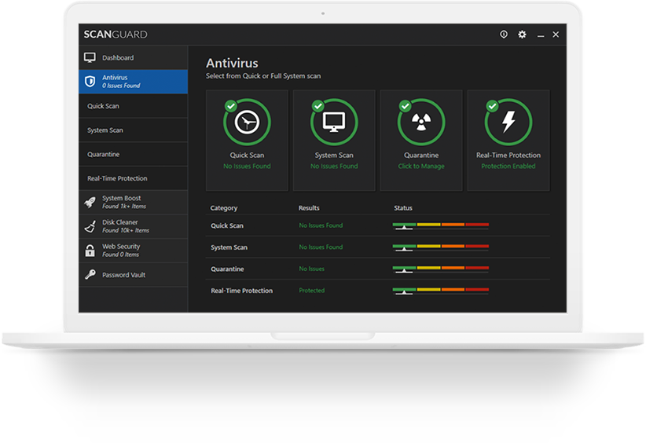
Task: Click Quick Scan card title label
Action: pos(247,156)
